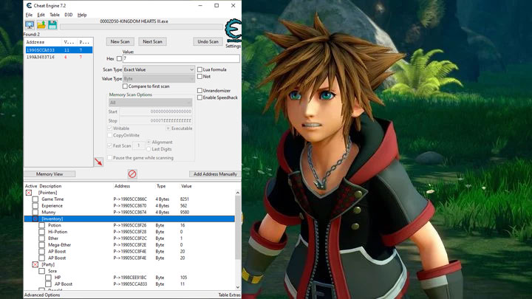Select the Ether table row
Viewport: 532px width, 299px height.
pos(129,238)
